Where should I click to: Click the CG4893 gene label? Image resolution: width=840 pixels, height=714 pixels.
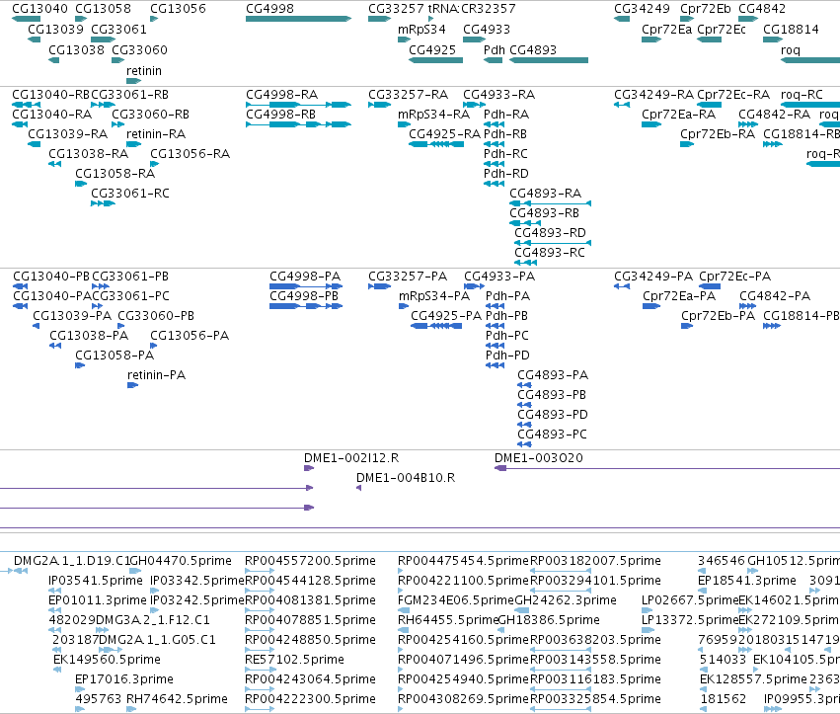[x=532, y=49]
